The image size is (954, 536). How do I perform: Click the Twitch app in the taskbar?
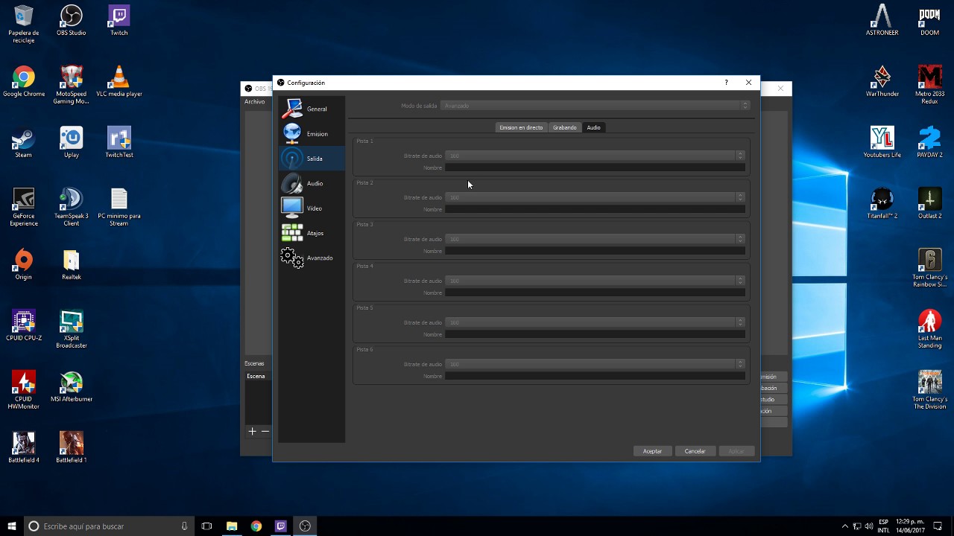280,526
